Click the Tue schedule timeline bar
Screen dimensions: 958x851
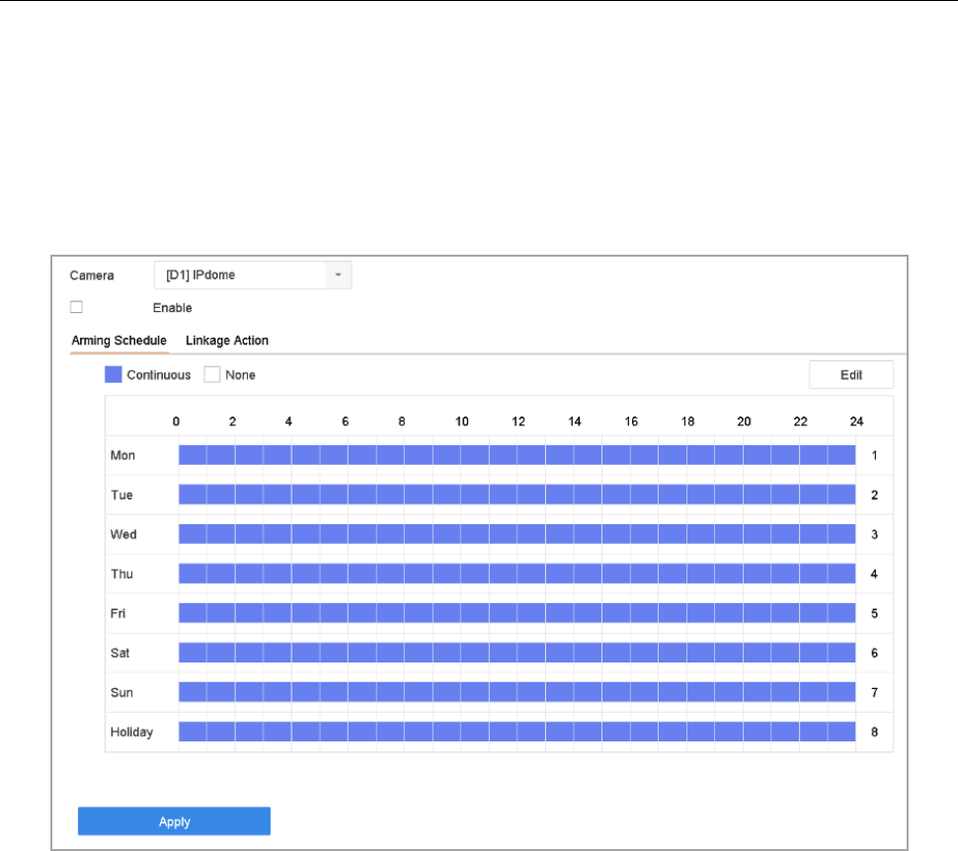click(x=517, y=495)
